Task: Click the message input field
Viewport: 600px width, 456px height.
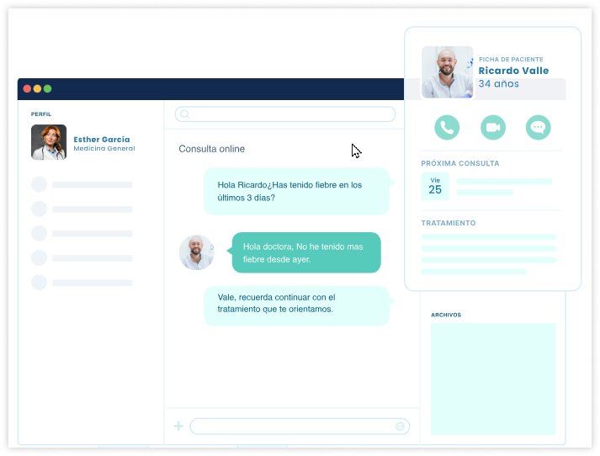Action: (x=295, y=427)
